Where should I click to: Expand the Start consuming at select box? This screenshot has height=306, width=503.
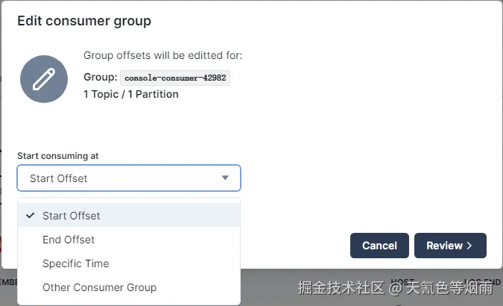click(x=129, y=178)
